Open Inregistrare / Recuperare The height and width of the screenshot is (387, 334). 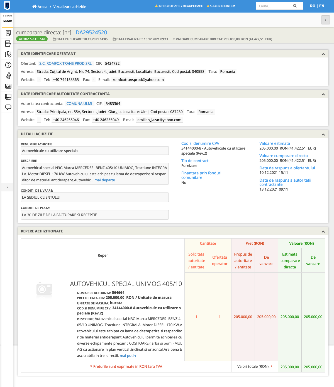(179, 6)
